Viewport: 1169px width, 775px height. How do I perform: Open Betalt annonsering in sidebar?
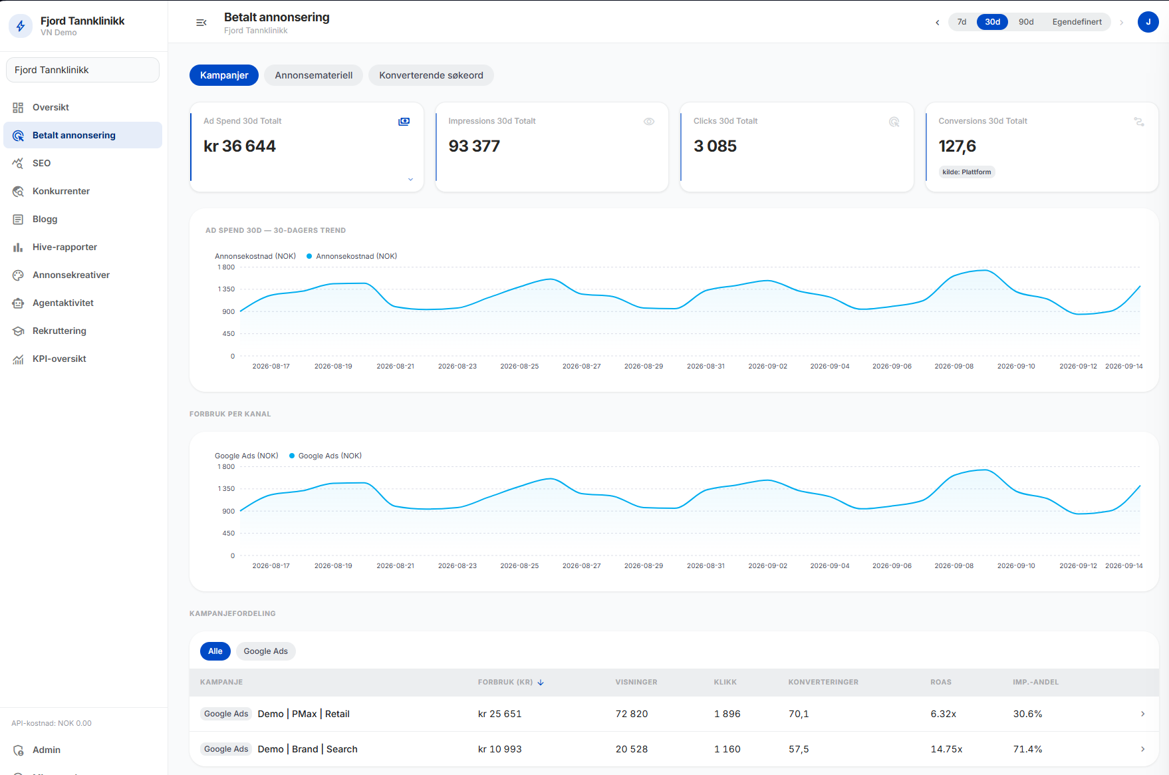[x=82, y=135]
